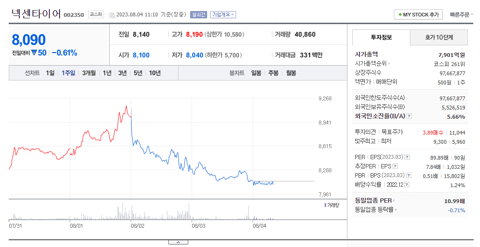This screenshot has height=247, width=480.
Task: Click the help icon beside PER EPS(2023.03)
Action: [407, 157]
